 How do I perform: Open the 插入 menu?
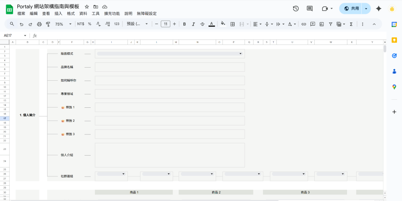click(x=58, y=14)
